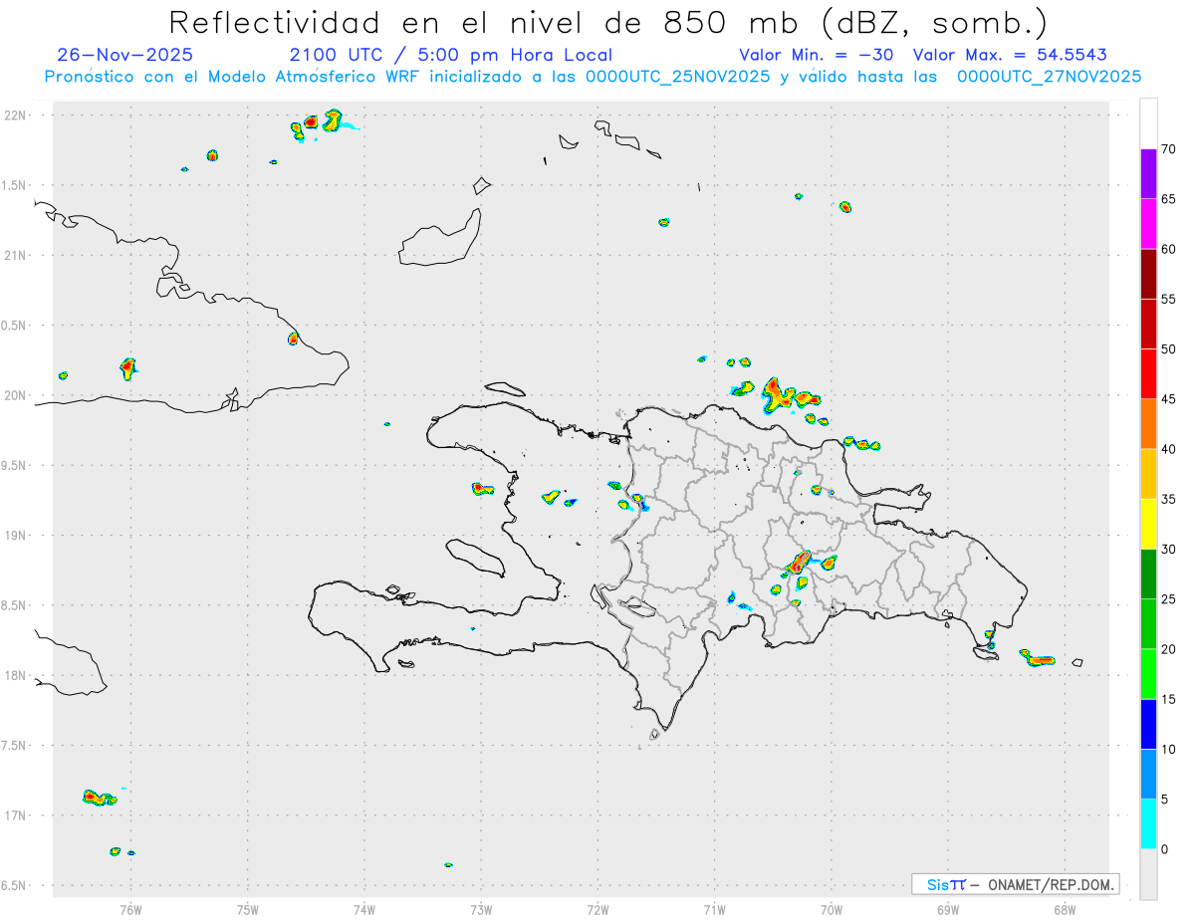Click the '70' color scale value
Image resolution: width=1195 pixels, height=923 pixels.
coord(1168,149)
